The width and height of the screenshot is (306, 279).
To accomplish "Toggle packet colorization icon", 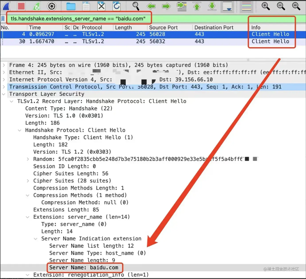I will [x=246, y=6].
